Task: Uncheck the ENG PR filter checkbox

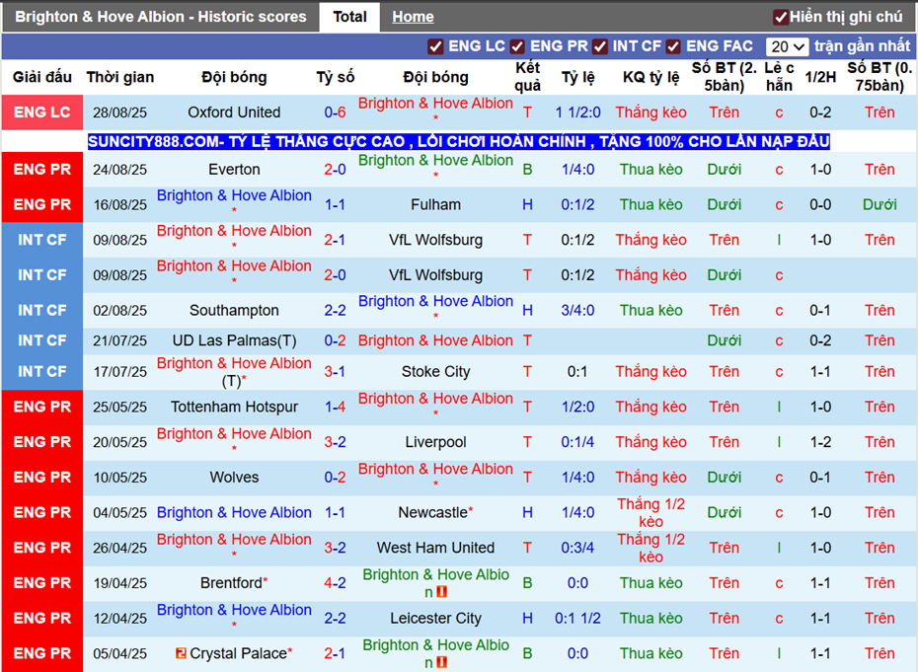Action: pyautogui.click(x=517, y=46)
